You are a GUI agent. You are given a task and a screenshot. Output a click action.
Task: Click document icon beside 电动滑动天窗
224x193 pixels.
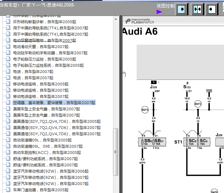tap(8, 46)
